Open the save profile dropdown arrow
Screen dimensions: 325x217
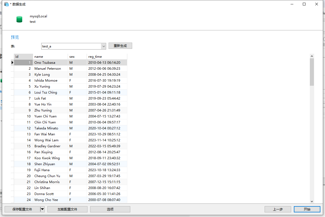[42, 209]
